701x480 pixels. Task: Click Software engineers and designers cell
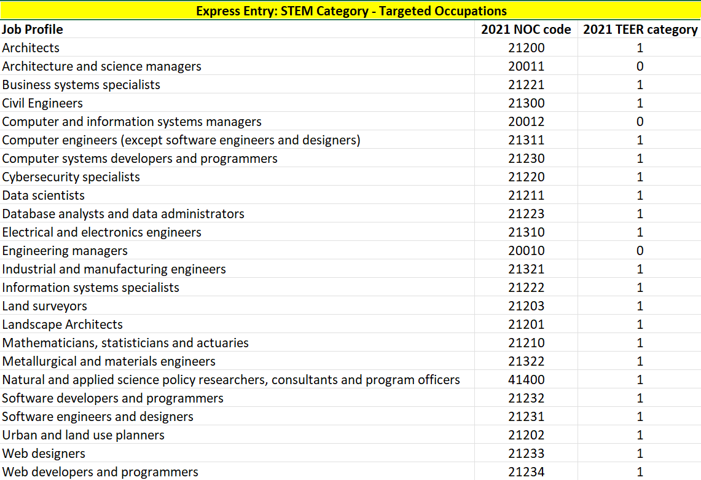pos(98,417)
